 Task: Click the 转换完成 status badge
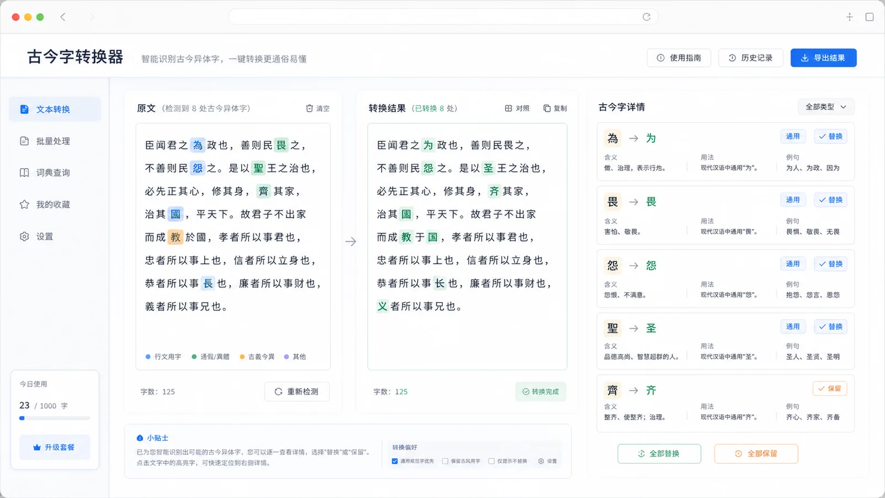pyautogui.click(x=540, y=391)
